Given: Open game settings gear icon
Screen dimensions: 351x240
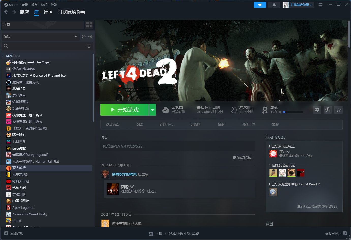Looking at the screenshot, I should [317, 110].
